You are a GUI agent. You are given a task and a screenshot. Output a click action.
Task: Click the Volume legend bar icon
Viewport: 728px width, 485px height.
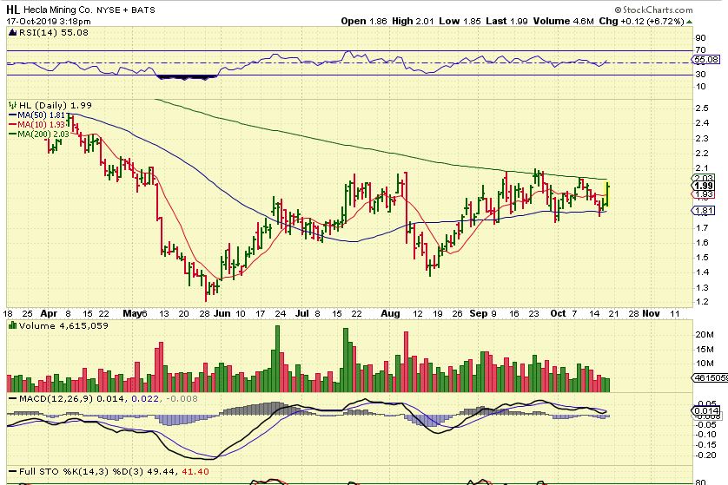pyautogui.click(x=10, y=326)
